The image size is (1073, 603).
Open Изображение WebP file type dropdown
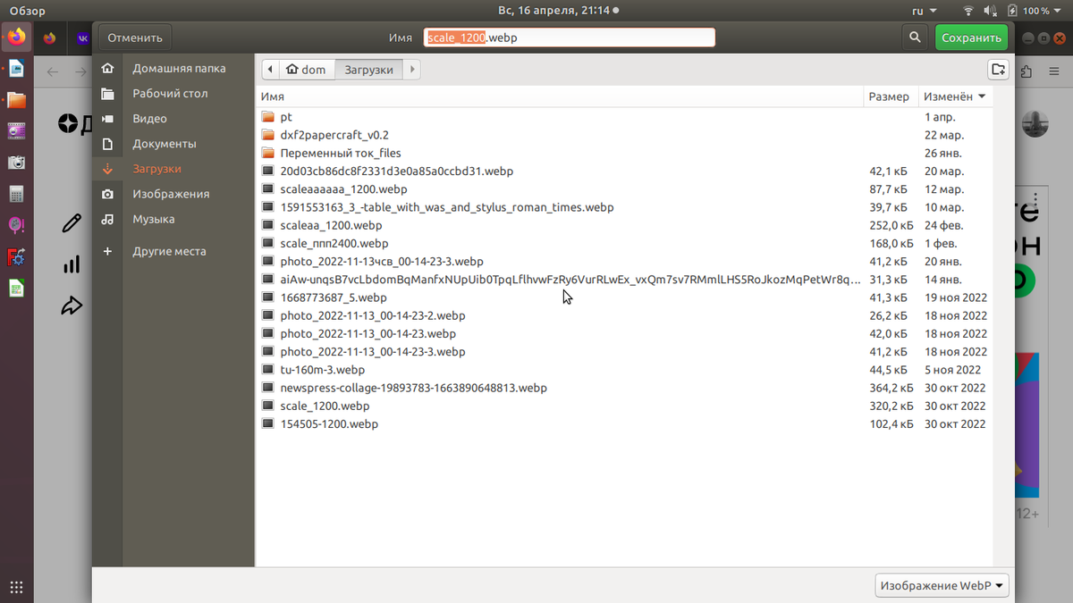[x=942, y=586]
